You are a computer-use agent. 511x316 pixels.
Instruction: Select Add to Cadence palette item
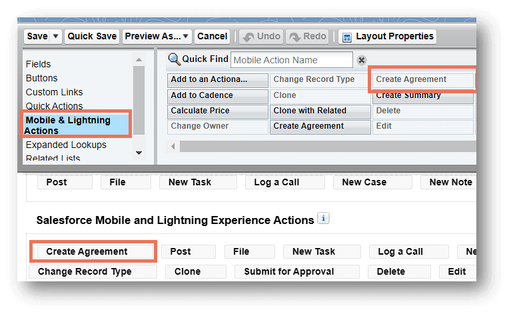[217, 95]
